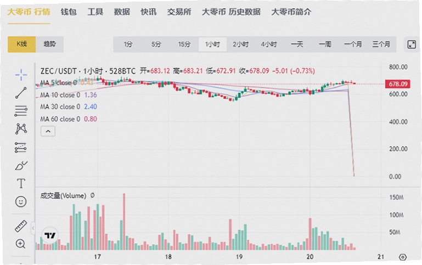This screenshot has height=265, width=422.
Task: Click the zoom in magnifier tool
Action: point(21,244)
